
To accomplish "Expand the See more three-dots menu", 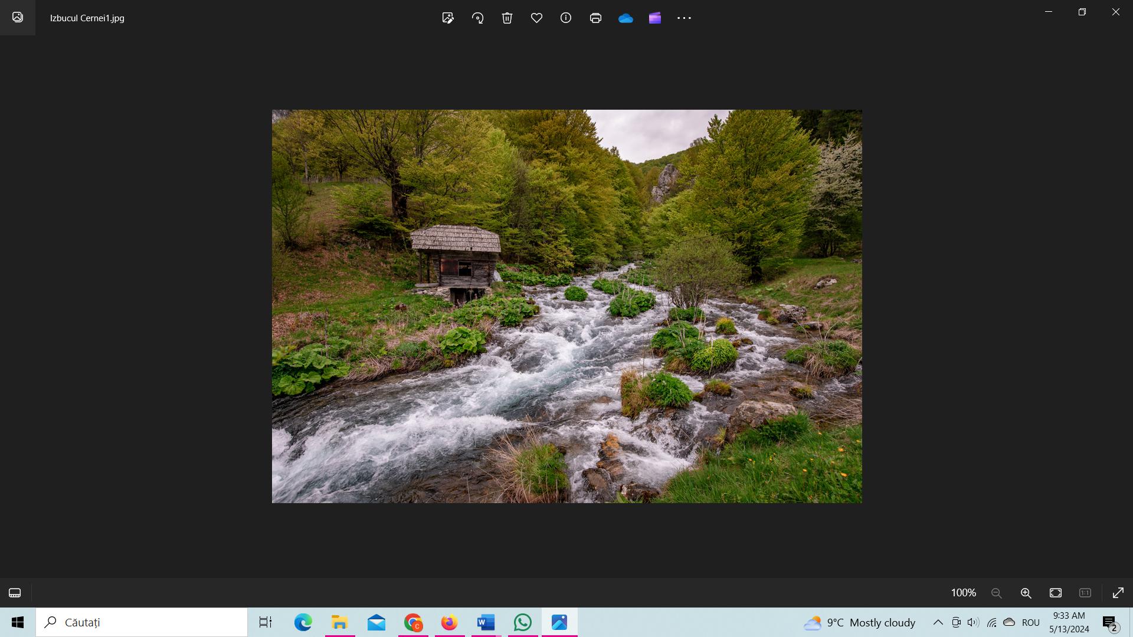I will click(x=684, y=18).
